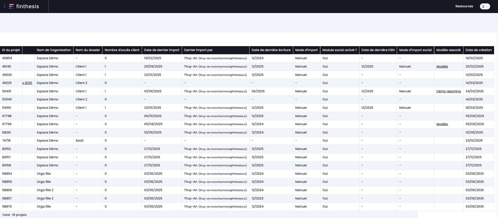Viewport: 498px width, 218px height.
Task: Click the Module social activé ? header
Action: 339,50
